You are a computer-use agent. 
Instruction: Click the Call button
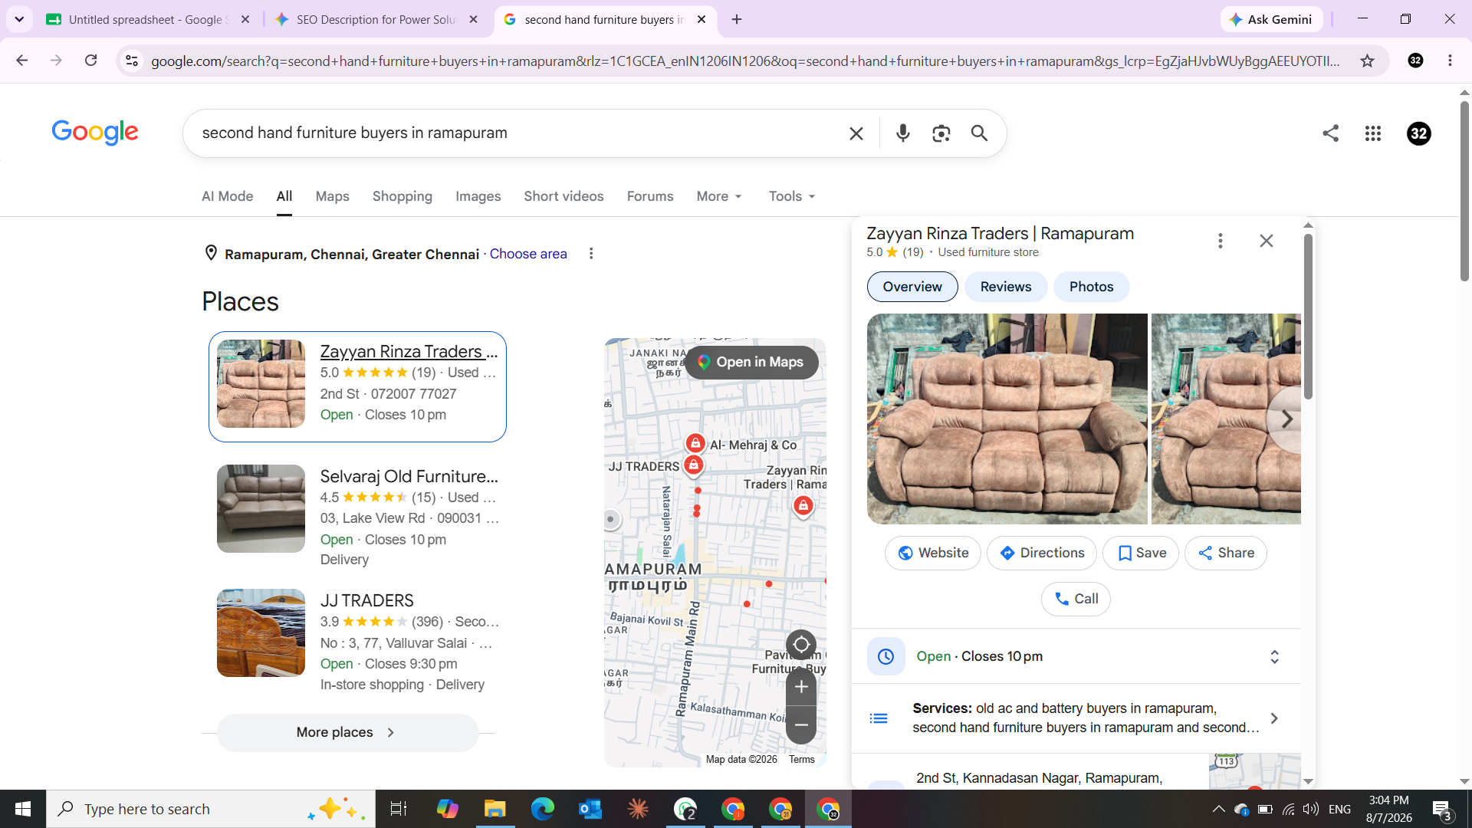(x=1076, y=599)
